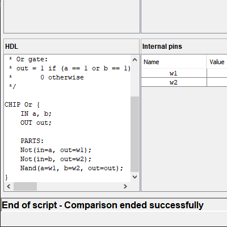Select the w1 internal pin row
The height and width of the screenshot is (227, 227).
pos(184,73)
